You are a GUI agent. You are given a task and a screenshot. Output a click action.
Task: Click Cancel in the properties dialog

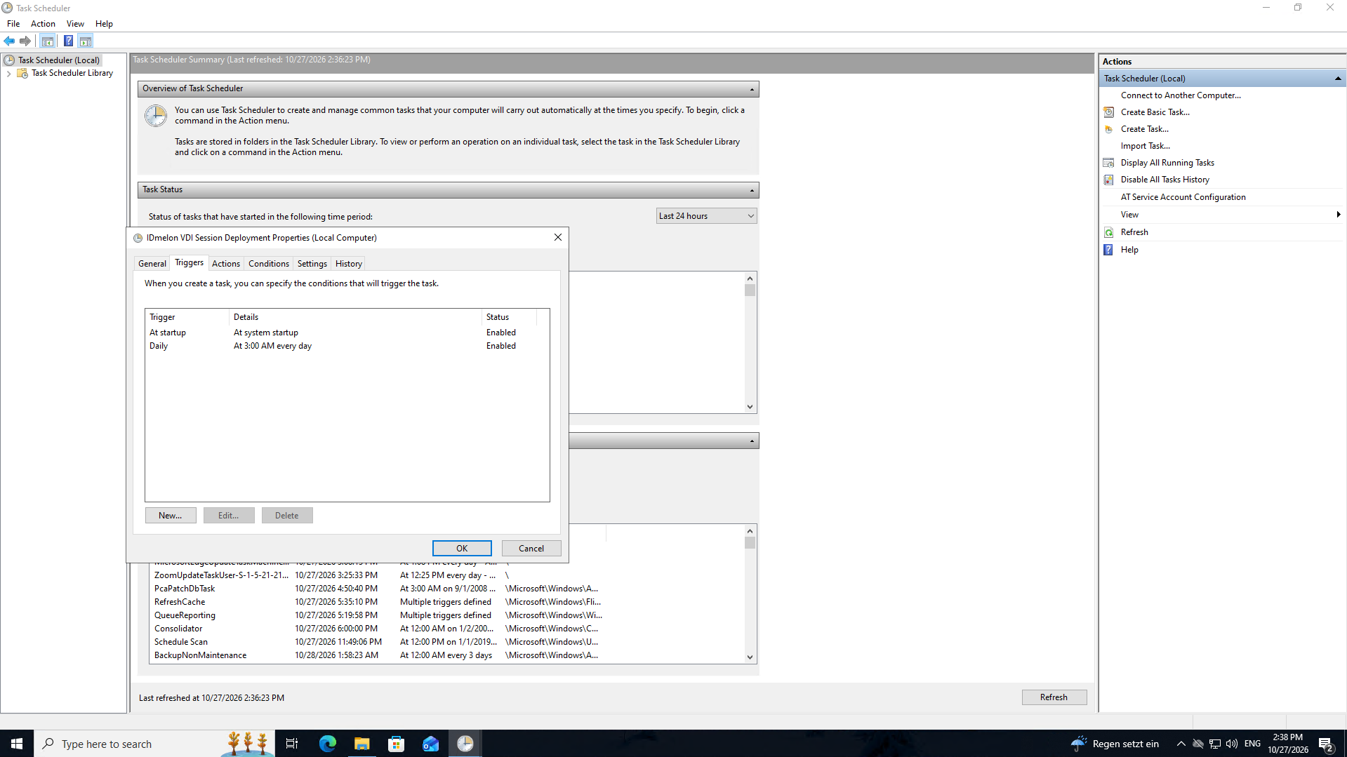point(531,549)
